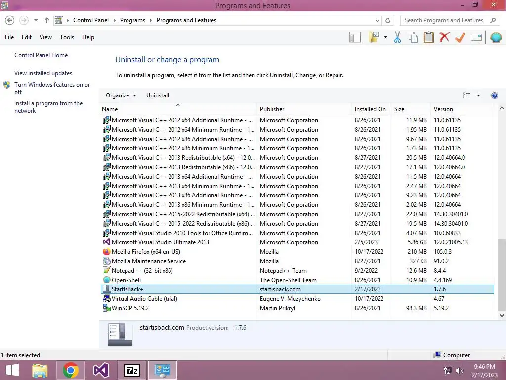This screenshot has height=380, width=506.
Task: Click the blue Help question icon
Action: [494, 95]
